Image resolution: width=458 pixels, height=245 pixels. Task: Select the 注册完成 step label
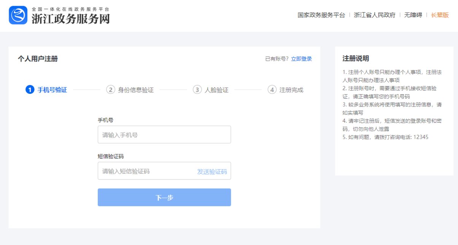(x=291, y=90)
